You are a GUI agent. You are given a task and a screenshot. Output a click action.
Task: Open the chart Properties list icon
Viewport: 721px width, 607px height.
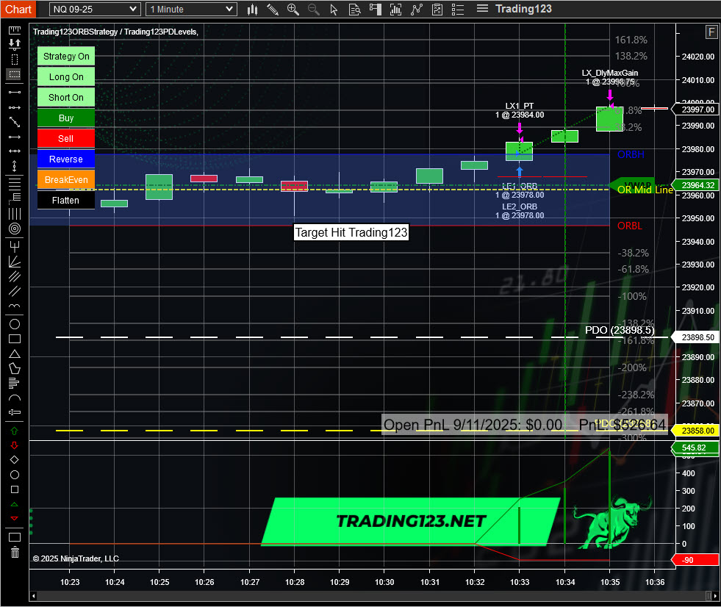tap(458, 10)
